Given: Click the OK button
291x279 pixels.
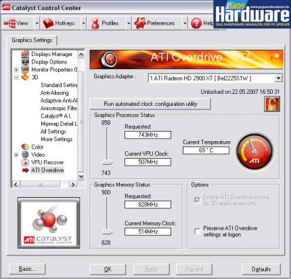Looking at the screenshot, I should click(108, 269).
